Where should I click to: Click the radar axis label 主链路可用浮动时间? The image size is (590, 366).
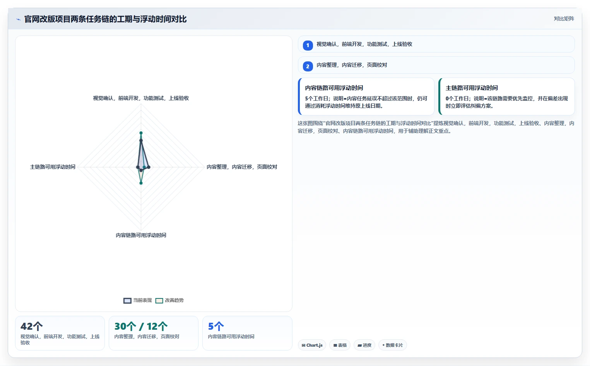(x=53, y=167)
